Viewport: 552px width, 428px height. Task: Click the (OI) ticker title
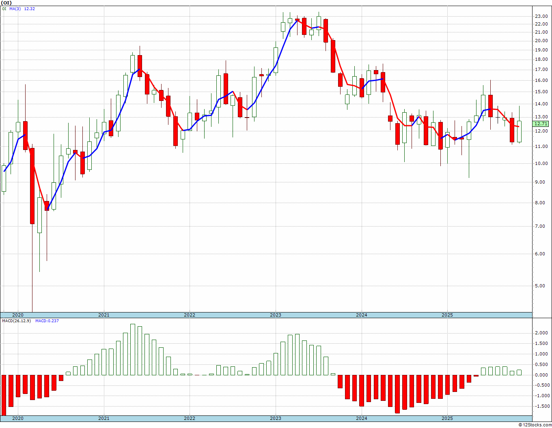[6, 3]
